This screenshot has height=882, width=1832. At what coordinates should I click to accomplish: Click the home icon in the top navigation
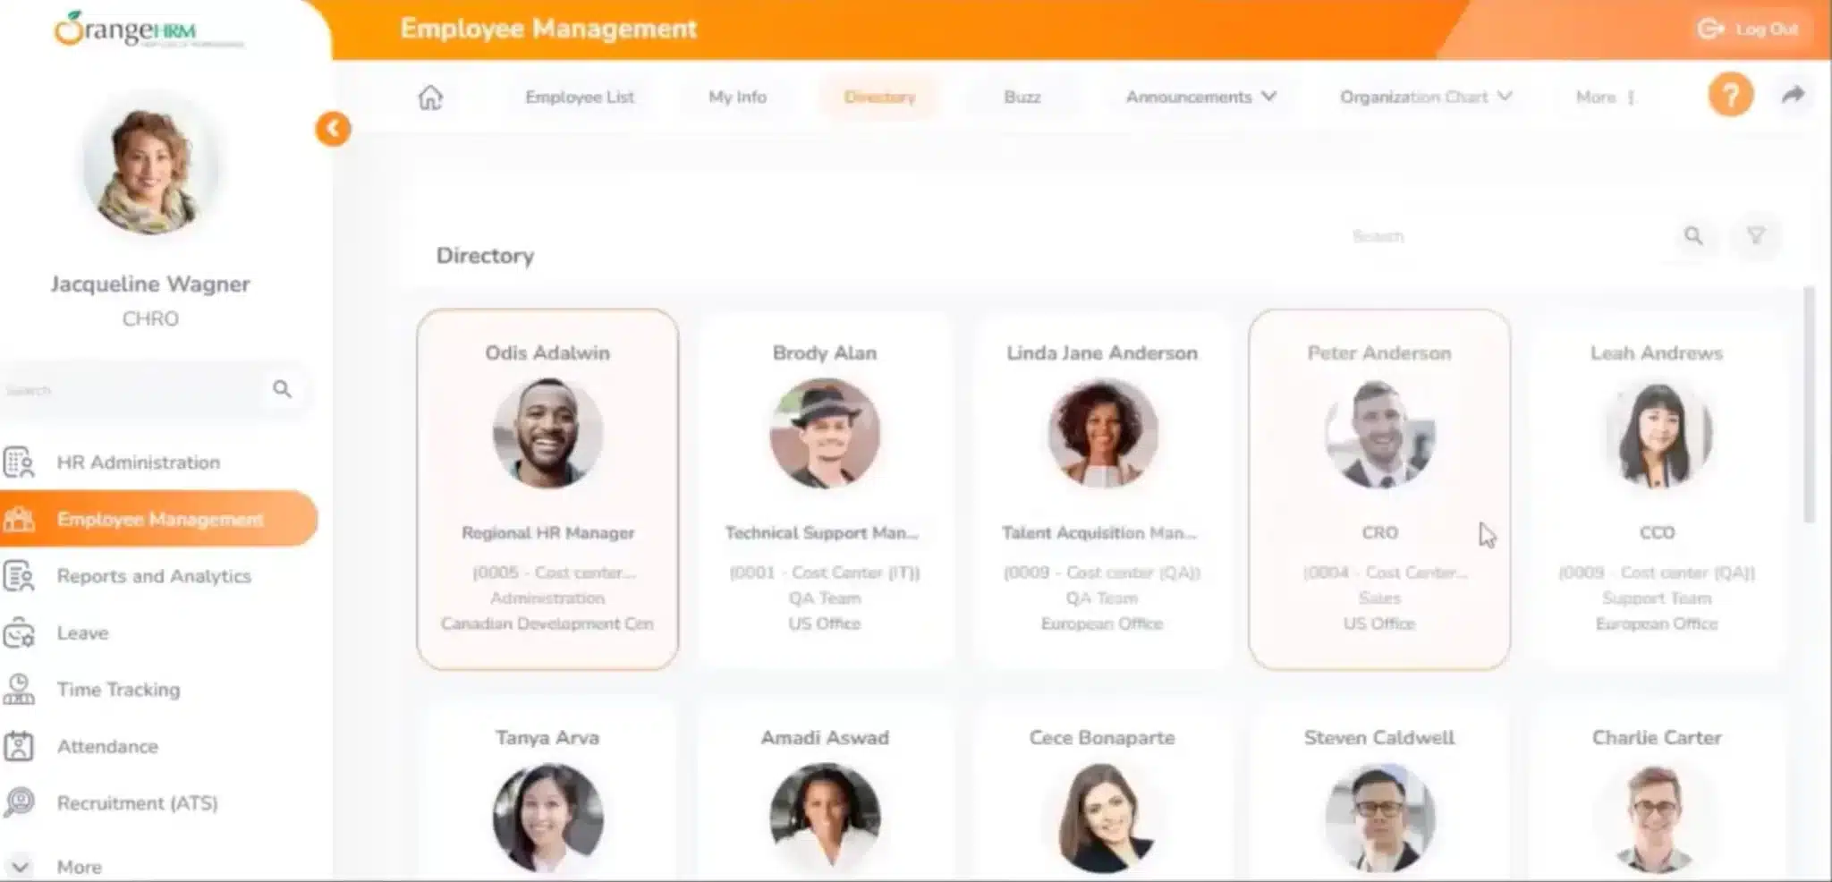pyautogui.click(x=430, y=97)
